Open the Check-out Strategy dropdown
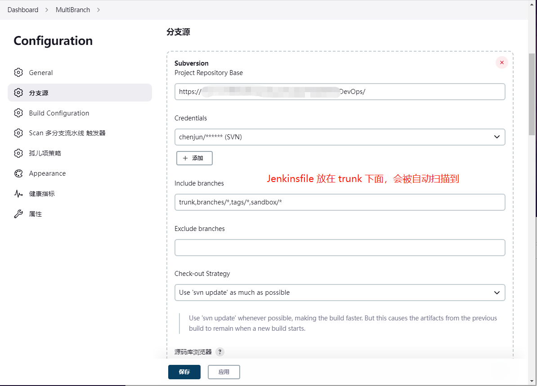Viewport: 537px width, 386px height. tap(340, 293)
